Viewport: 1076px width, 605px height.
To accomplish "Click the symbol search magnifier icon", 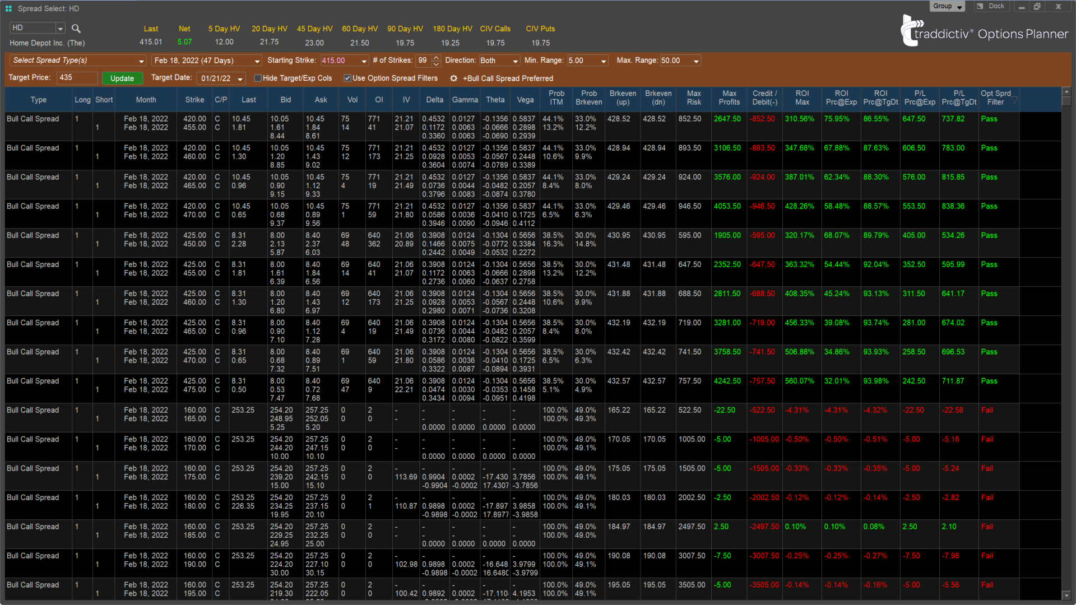I will pyautogui.click(x=76, y=29).
